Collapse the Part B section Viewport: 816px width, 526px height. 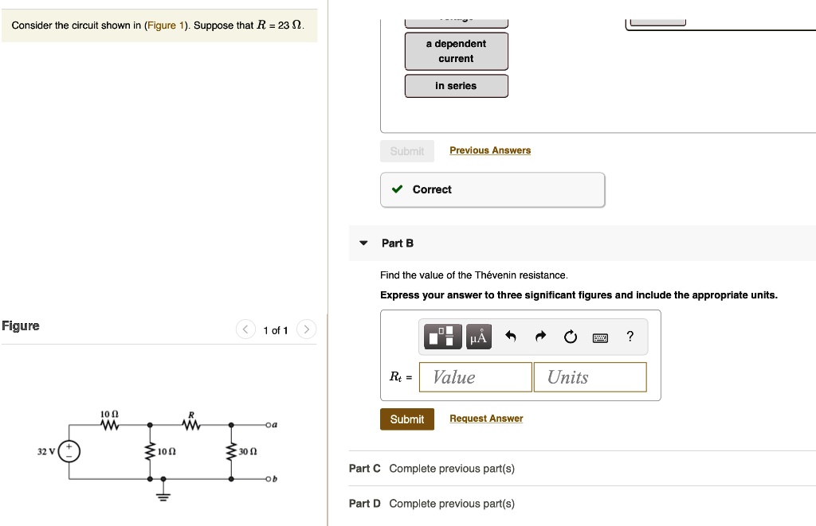[363, 243]
